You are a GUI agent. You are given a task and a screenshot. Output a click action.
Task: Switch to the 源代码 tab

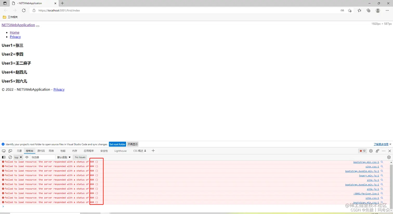coord(41,151)
